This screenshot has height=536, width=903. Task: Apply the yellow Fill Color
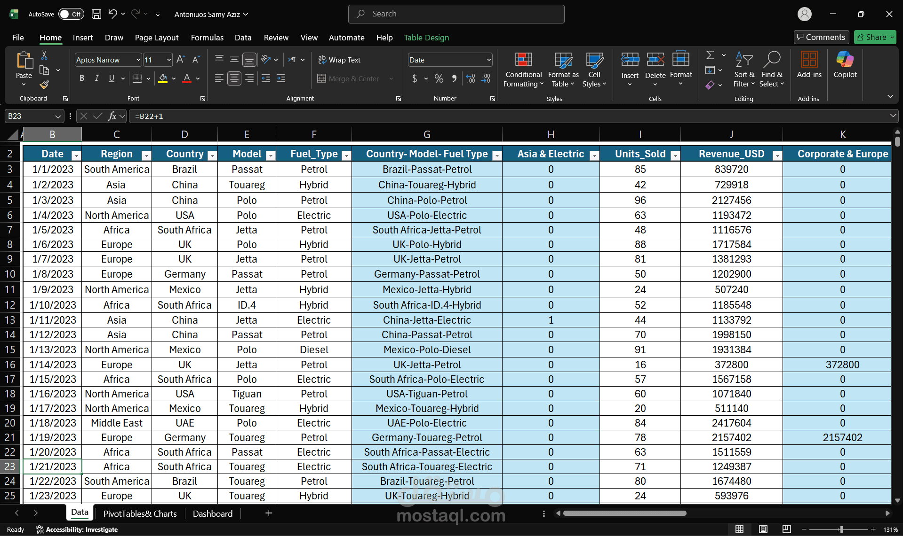click(x=163, y=78)
